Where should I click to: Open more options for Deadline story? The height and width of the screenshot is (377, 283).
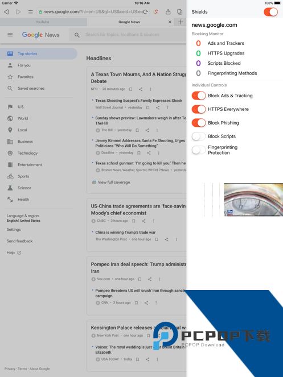tap(159, 153)
